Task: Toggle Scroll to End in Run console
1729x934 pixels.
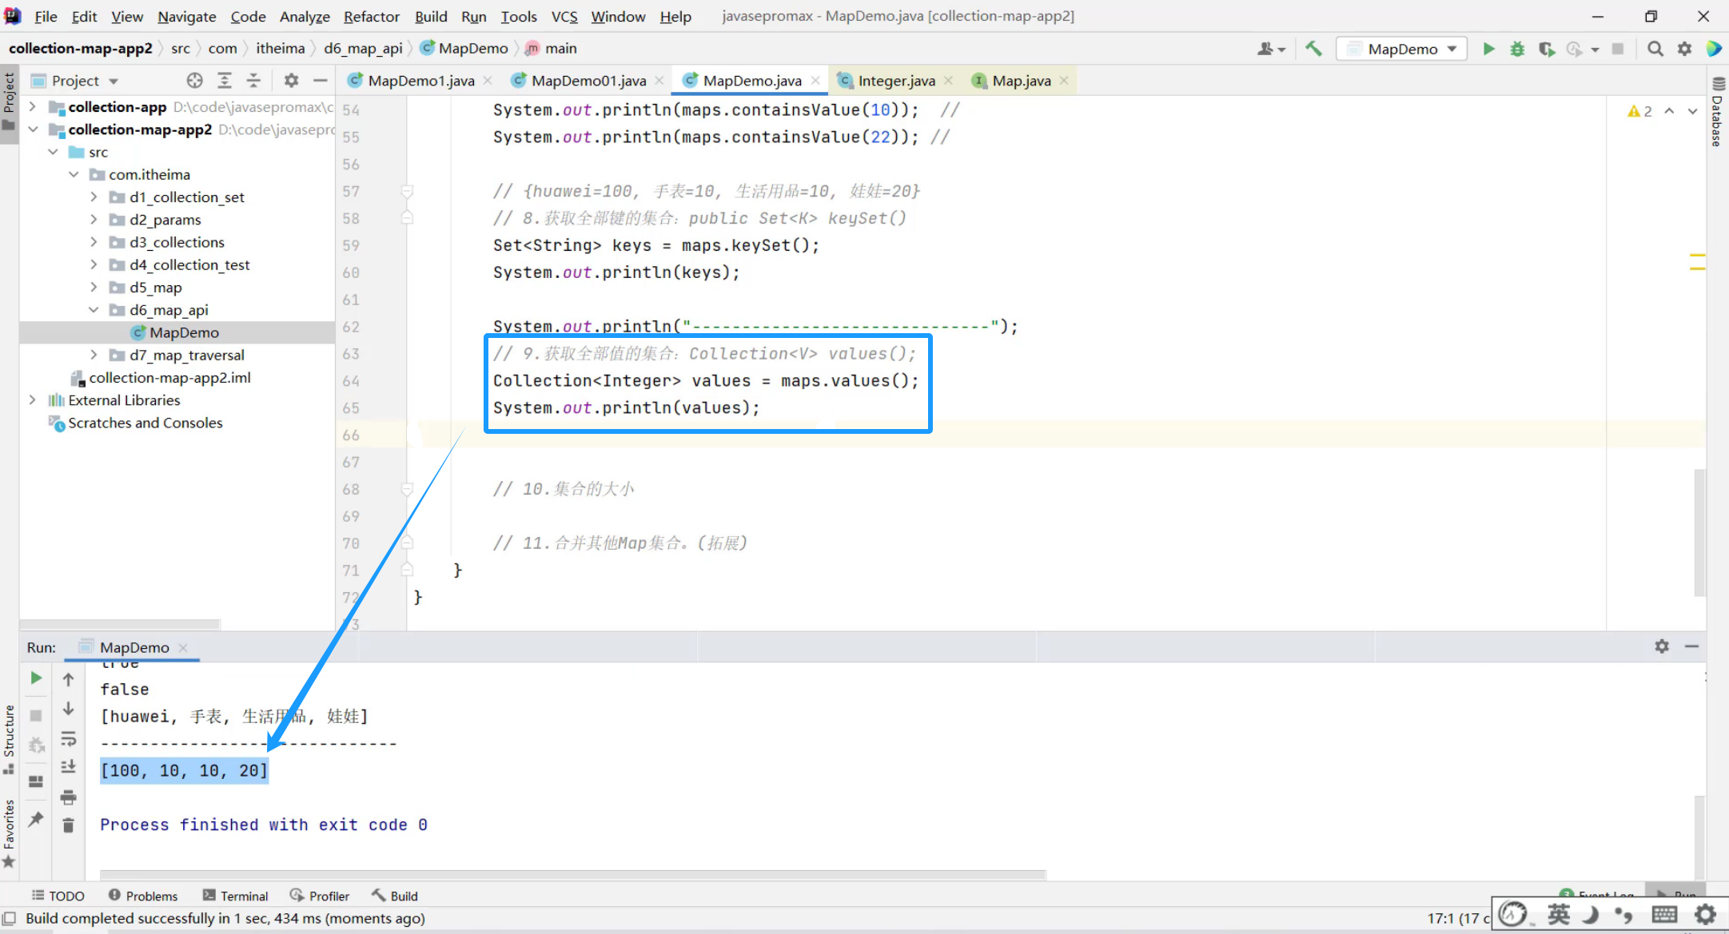Action: (x=69, y=767)
